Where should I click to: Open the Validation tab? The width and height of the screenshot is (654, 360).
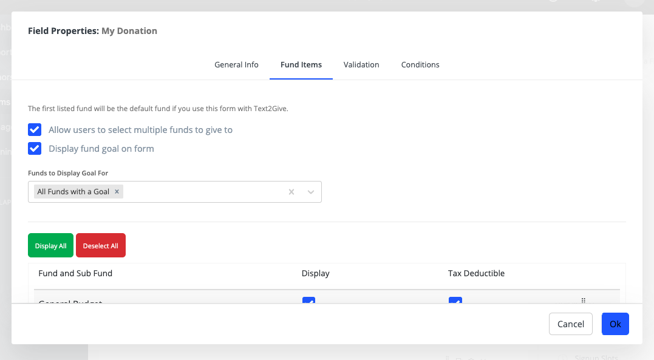361,65
